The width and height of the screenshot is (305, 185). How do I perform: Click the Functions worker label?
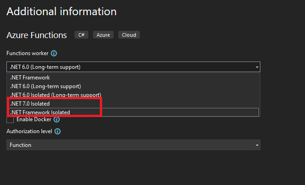coord(28,53)
